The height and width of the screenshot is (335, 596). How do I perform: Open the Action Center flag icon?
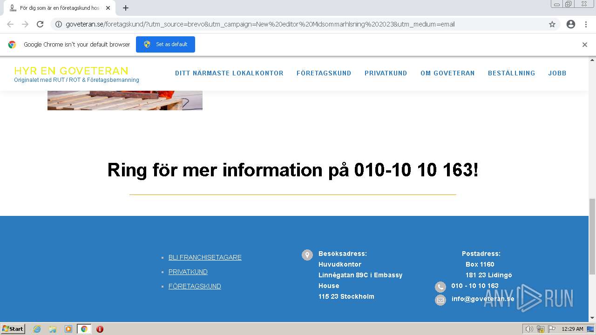pyautogui.click(x=552, y=329)
